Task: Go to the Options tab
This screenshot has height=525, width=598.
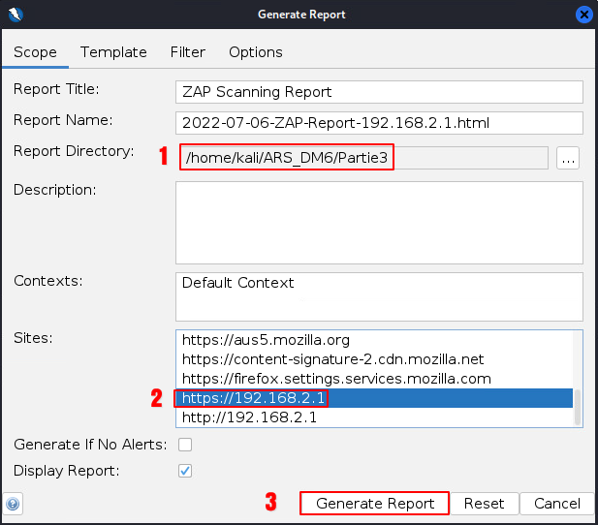Action: [255, 52]
